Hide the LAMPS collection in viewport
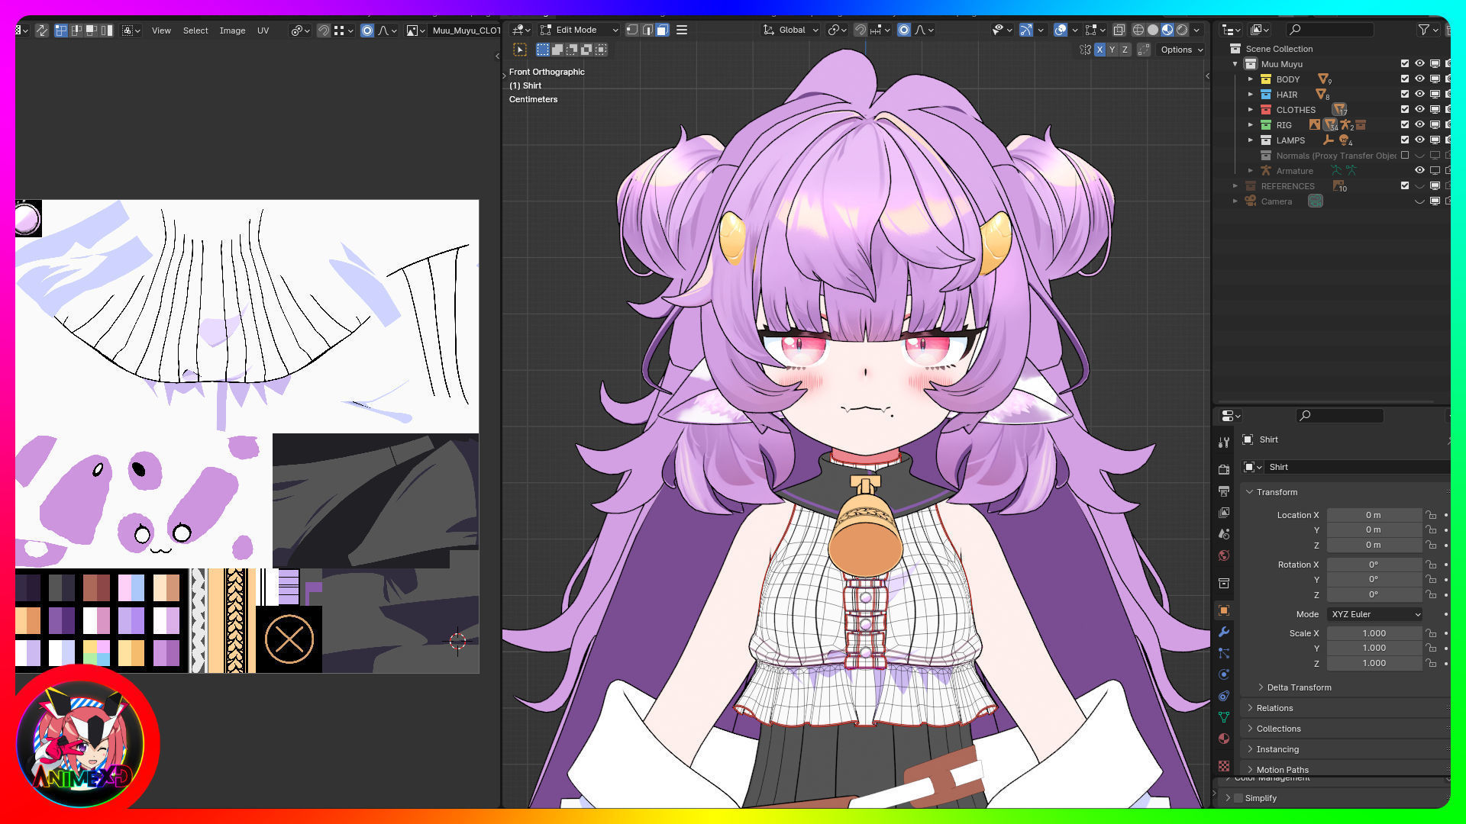Image resolution: width=1466 pixels, height=824 pixels. tap(1419, 140)
